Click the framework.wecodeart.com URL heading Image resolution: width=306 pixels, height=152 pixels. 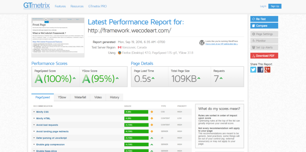point(130,31)
